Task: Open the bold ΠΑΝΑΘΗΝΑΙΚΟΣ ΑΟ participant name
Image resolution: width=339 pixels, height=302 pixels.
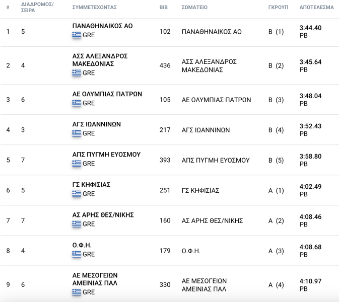Action: click(102, 26)
